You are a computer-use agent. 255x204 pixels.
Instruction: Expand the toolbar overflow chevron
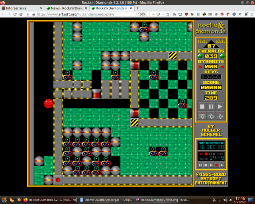click(x=240, y=14)
